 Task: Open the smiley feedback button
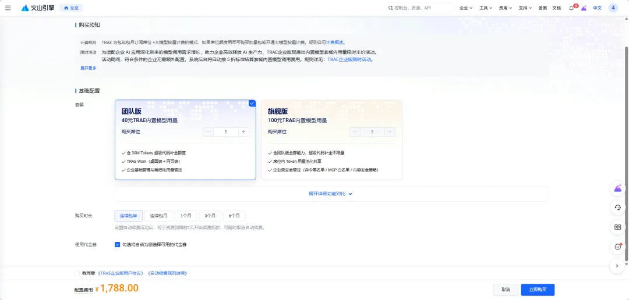[x=618, y=247]
